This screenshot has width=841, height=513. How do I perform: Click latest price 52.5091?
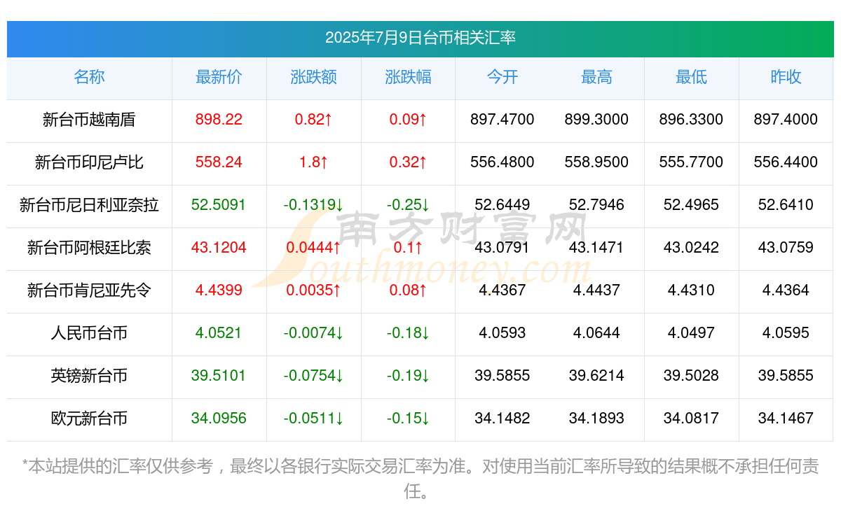(219, 205)
